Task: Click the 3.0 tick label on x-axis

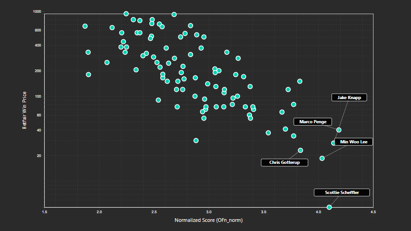Action: [x=209, y=212]
